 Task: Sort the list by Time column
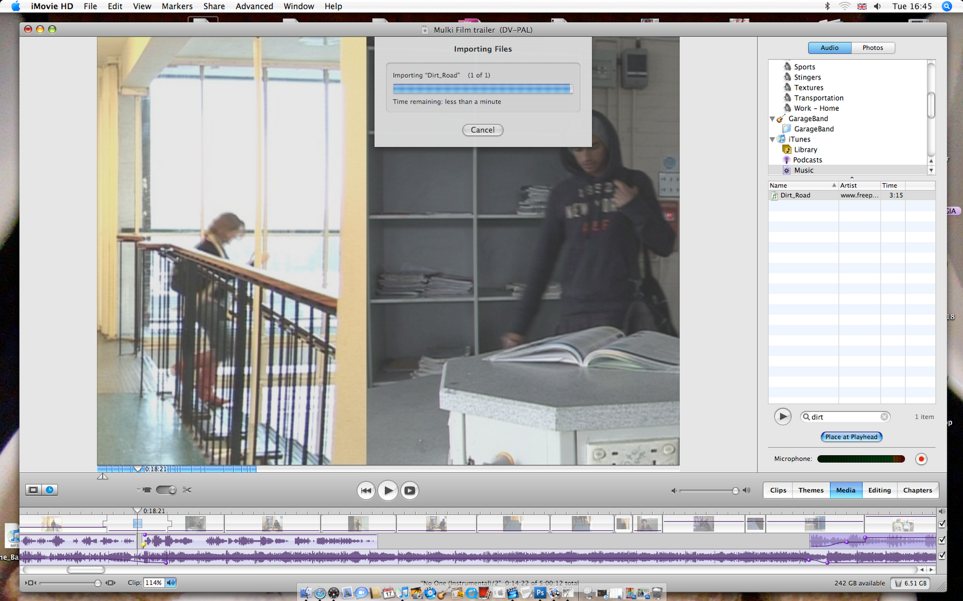pyautogui.click(x=893, y=185)
